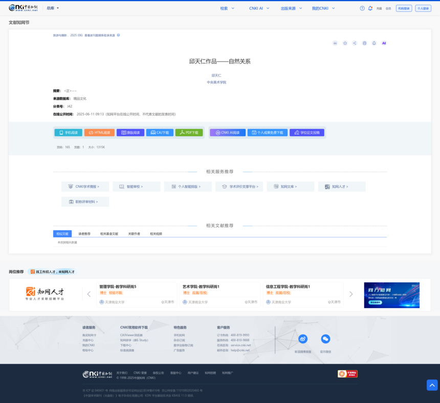Viewport: 440px width, 403px height.
Task: Click the share icon
Action: click(355, 43)
